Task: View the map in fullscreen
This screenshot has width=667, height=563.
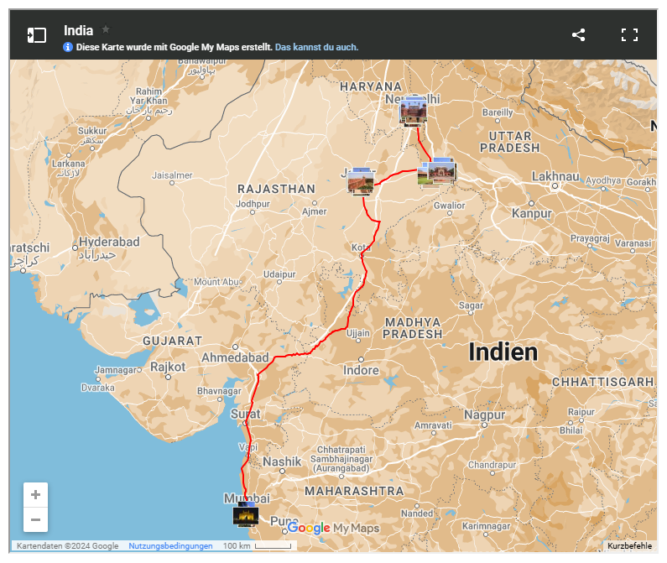Action: [629, 35]
